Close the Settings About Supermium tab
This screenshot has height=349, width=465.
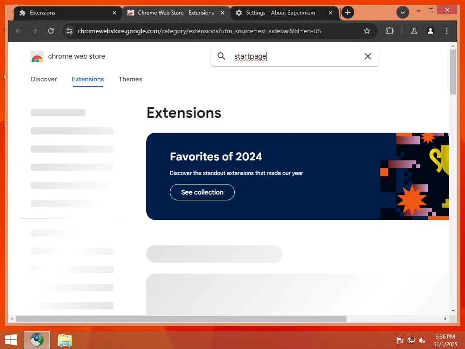[x=331, y=13]
